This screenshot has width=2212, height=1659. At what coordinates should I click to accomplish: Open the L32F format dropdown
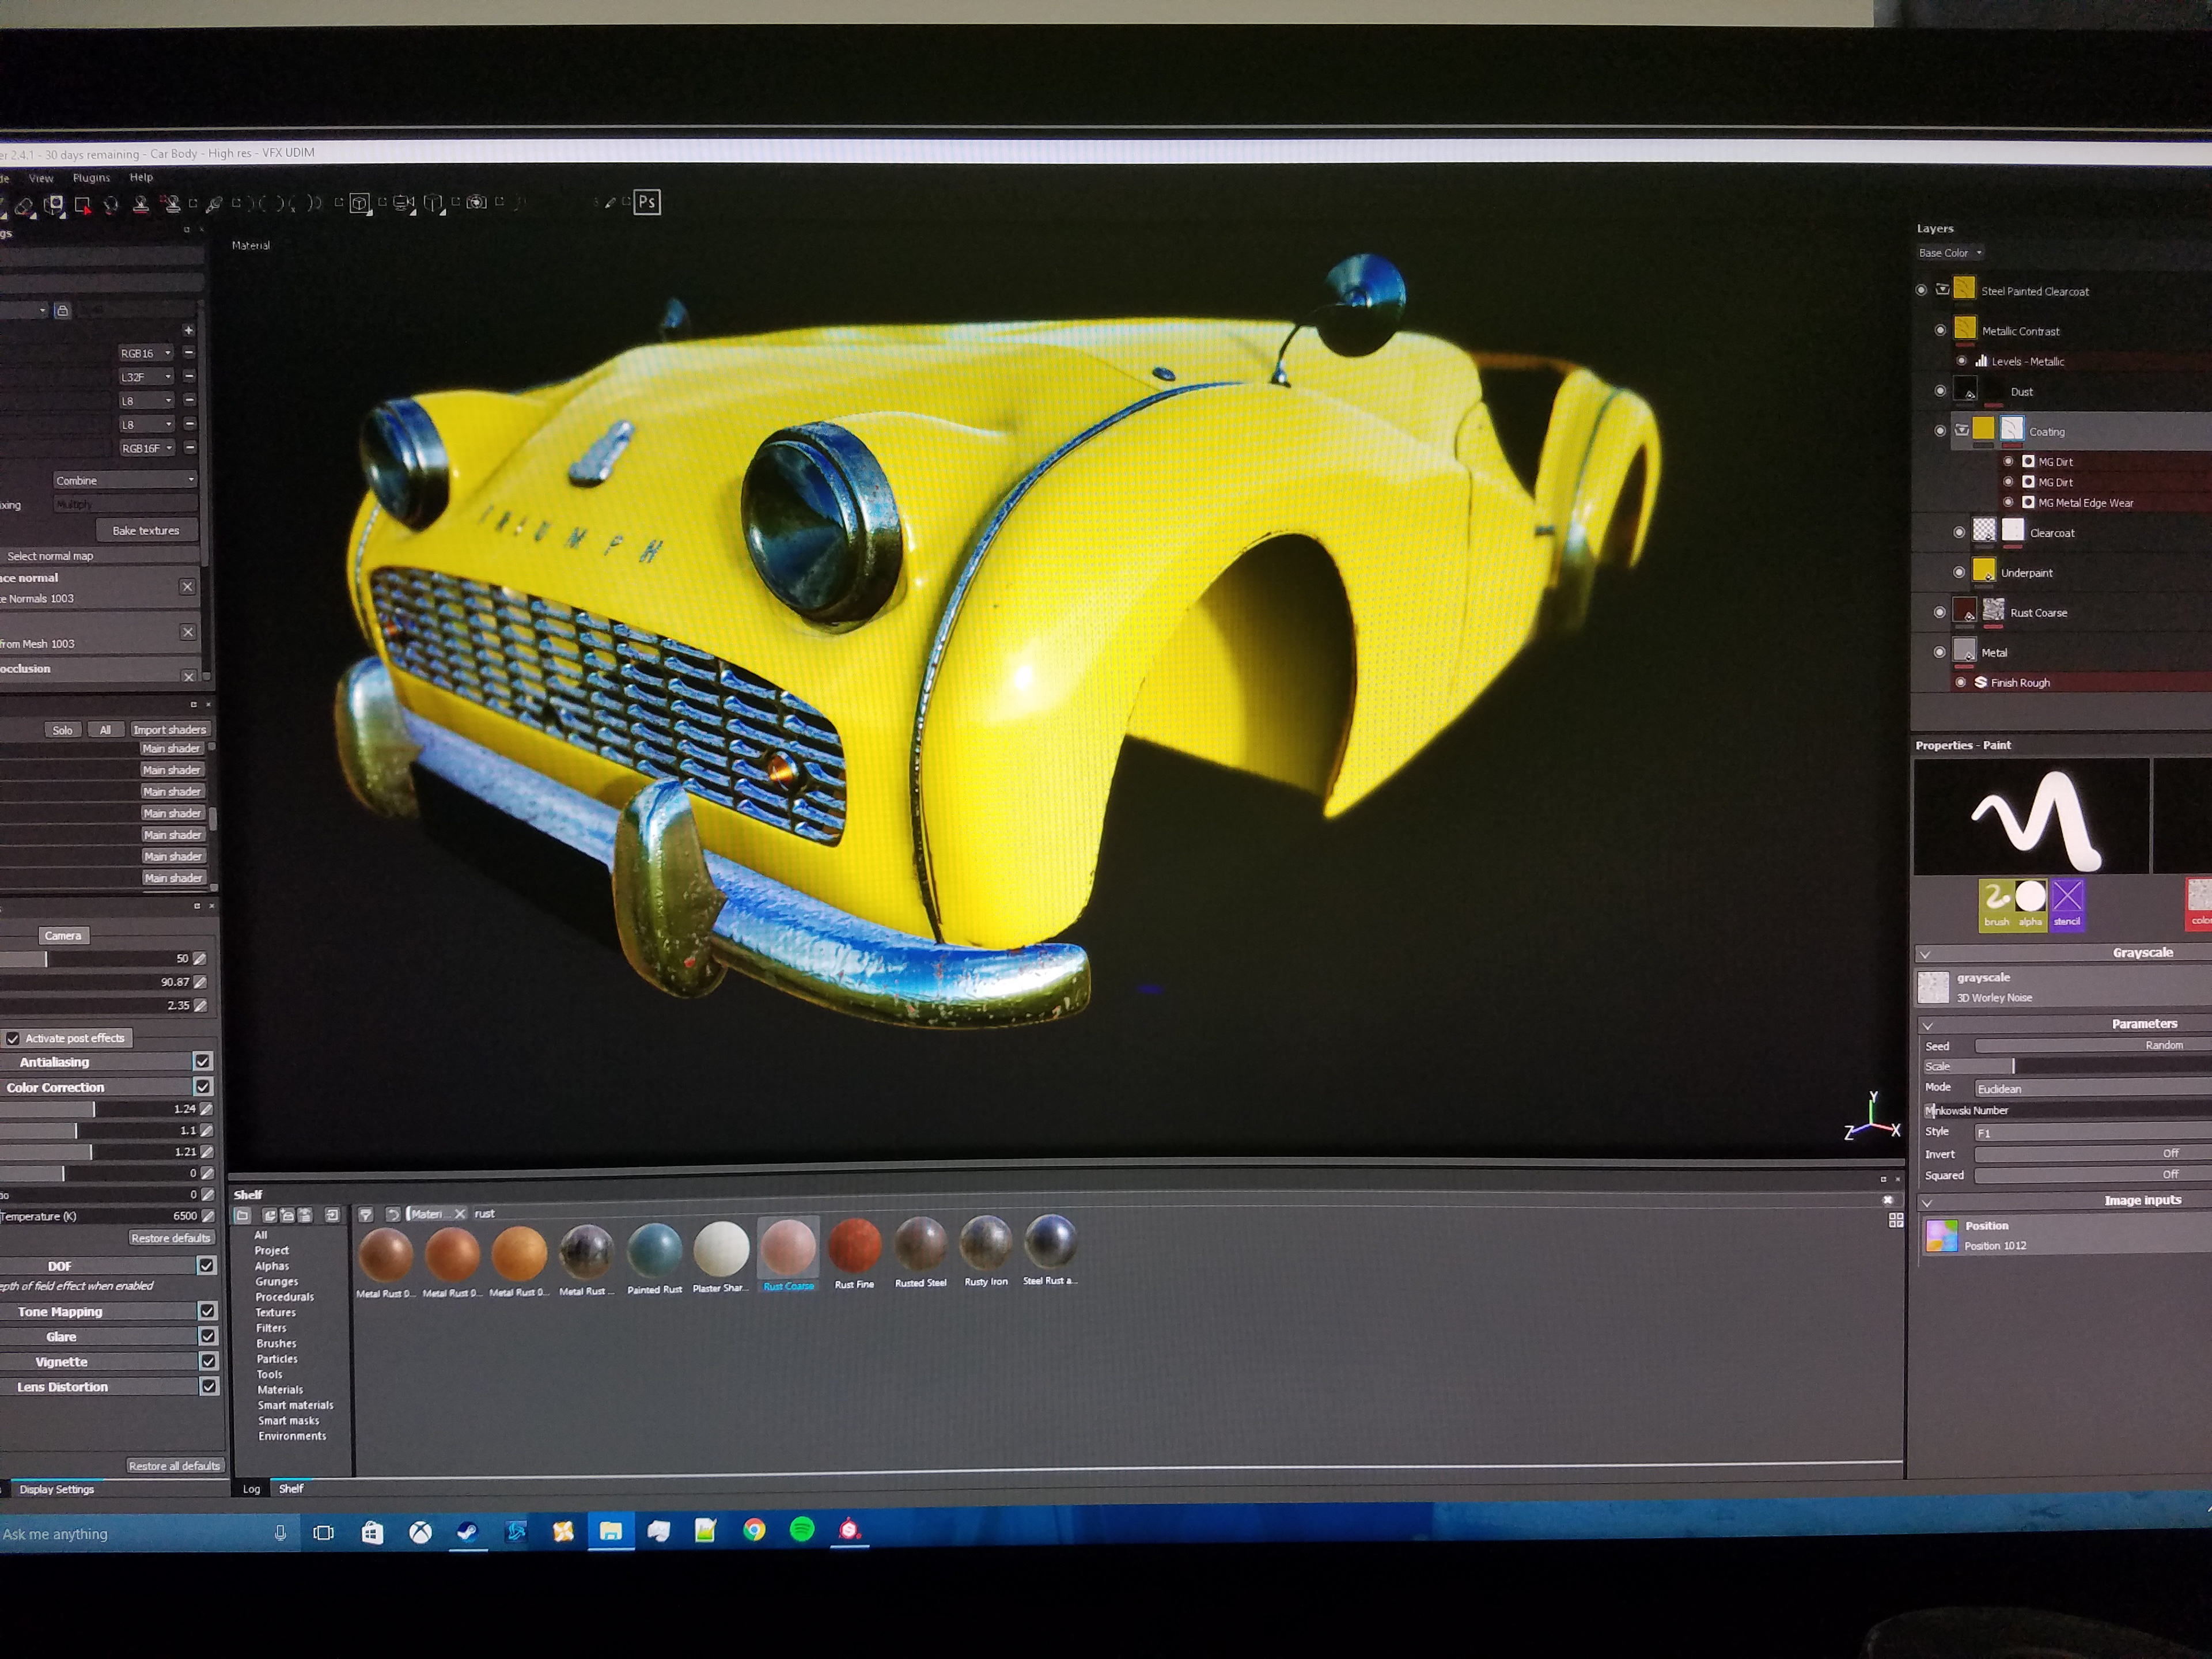[146, 377]
